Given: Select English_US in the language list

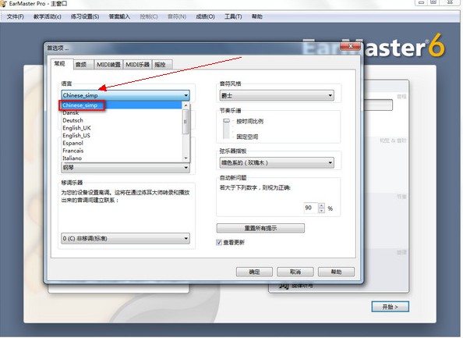Looking at the screenshot, I should (122, 136).
